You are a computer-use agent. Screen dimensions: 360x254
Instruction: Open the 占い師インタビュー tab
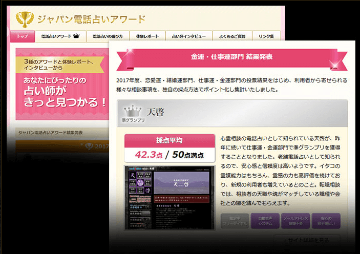coord(189,36)
